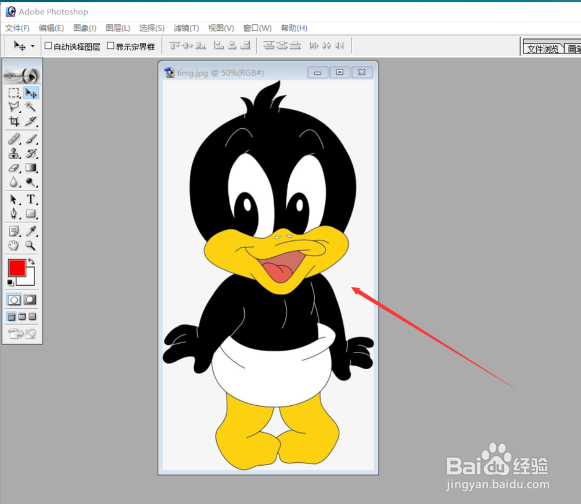
Task: Open the tool preset picker dropdown arrow
Action: click(33, 46)
